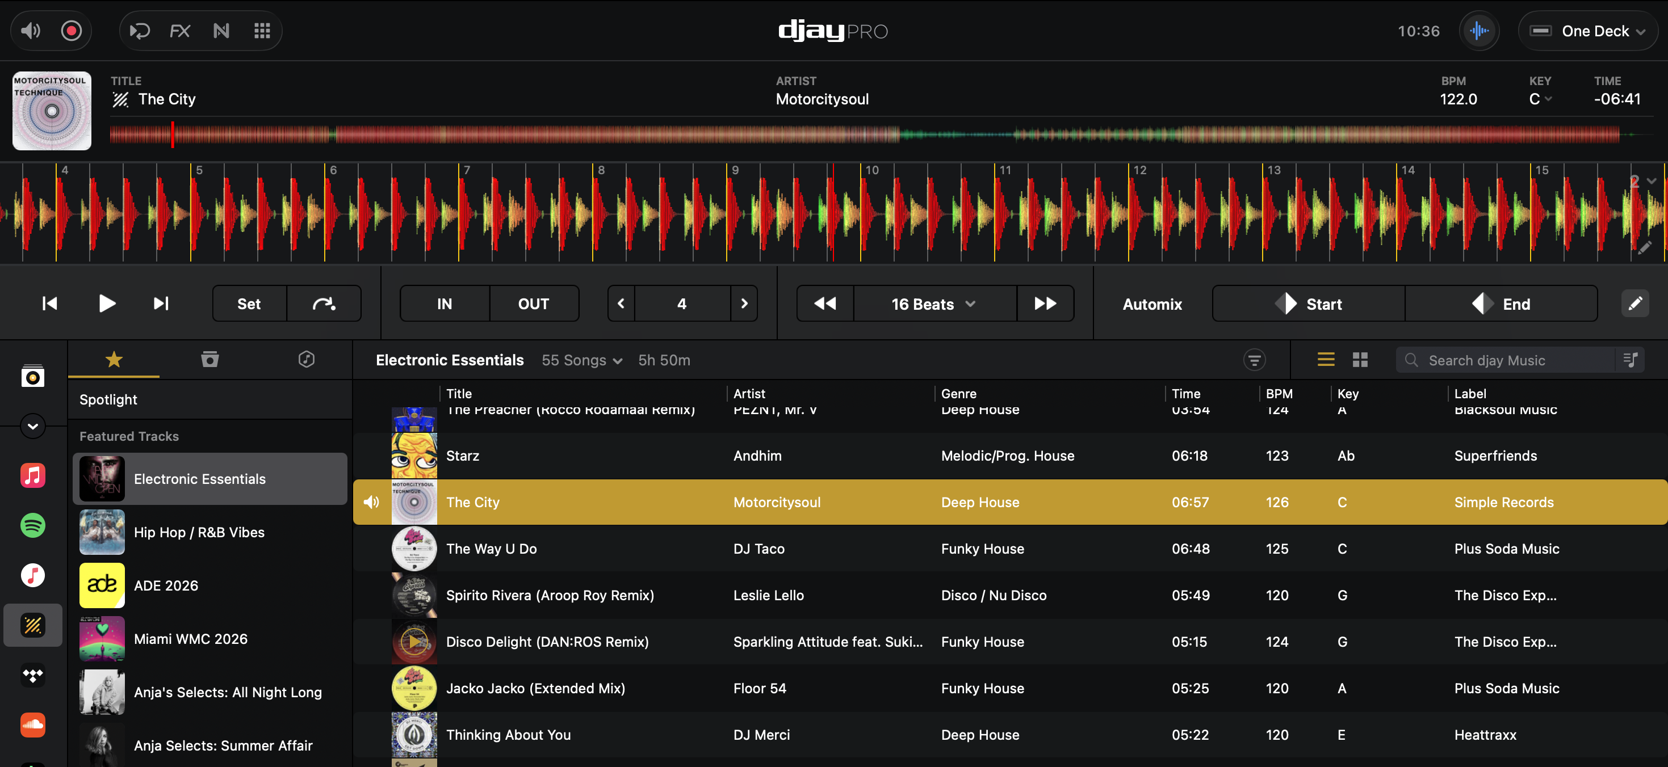
Task: Select the Spotlight star tab
Action: coord(114,359)
